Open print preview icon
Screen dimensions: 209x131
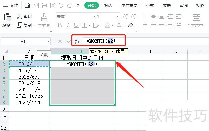53,6
